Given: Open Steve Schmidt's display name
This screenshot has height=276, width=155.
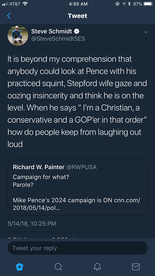Looking at the screenshot, I should 51,31.
